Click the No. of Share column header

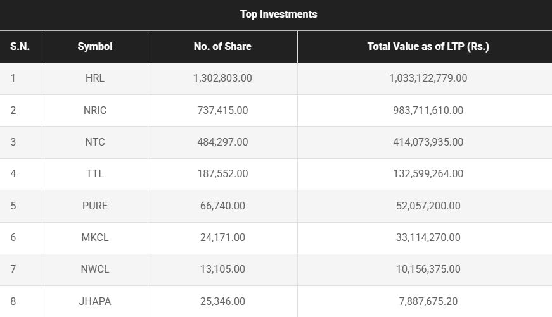pyautogui.click(x=222, y=46)
